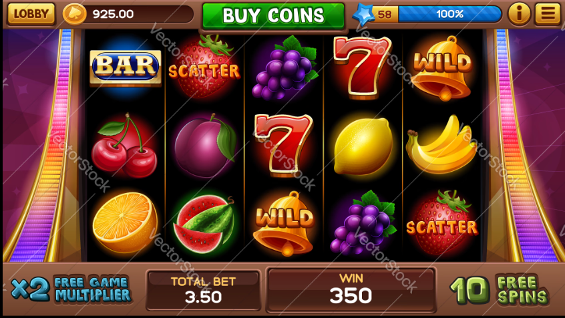Open the BUY COINS store
Viewport: 565px width, 318px height.
coord(274,15)
